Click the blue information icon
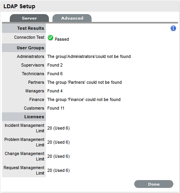The image size is (180, 193). (x=173, y=28)
